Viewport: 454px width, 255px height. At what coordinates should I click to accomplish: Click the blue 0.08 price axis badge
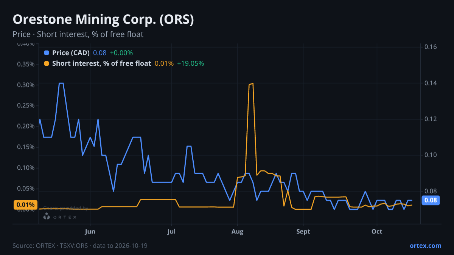click(431, 201)
